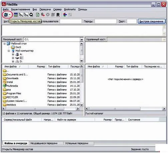Switch to the Неудавшиеся передачи tab

coord(46,143)
